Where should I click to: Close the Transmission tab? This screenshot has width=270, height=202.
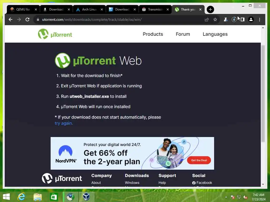click(x=167, y=9)
